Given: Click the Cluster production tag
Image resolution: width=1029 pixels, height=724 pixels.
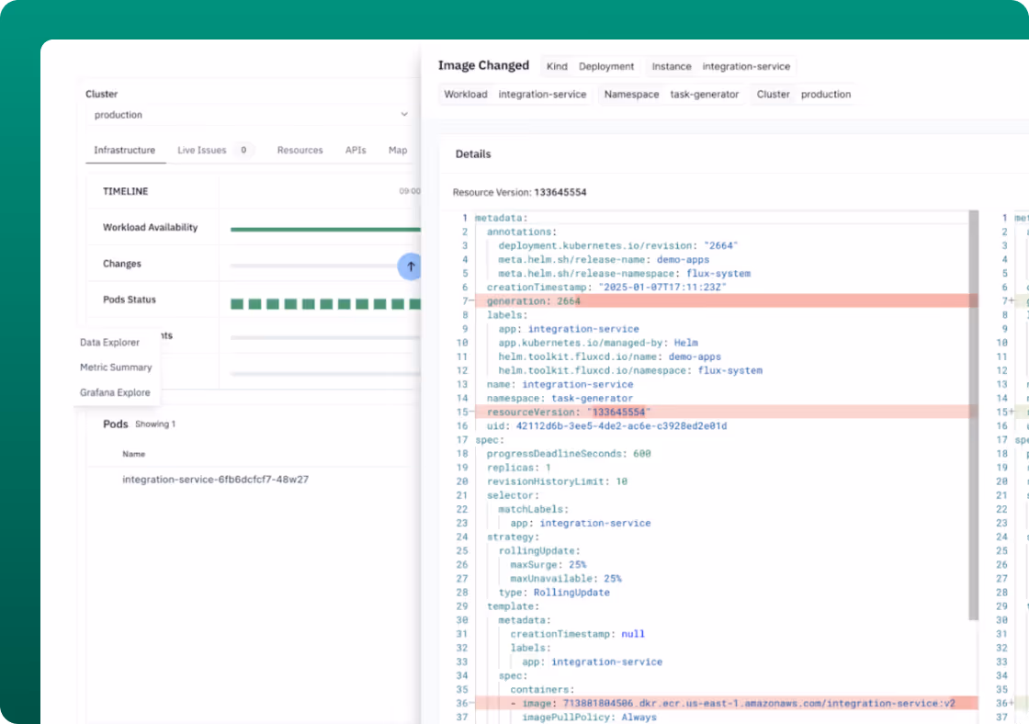Looking at the screenshot, I should [803, 95].
